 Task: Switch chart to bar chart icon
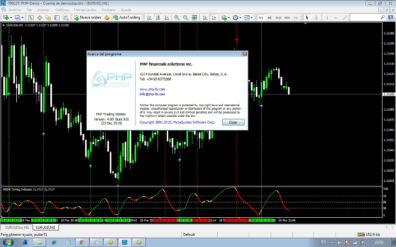click(x=149, y=18)
